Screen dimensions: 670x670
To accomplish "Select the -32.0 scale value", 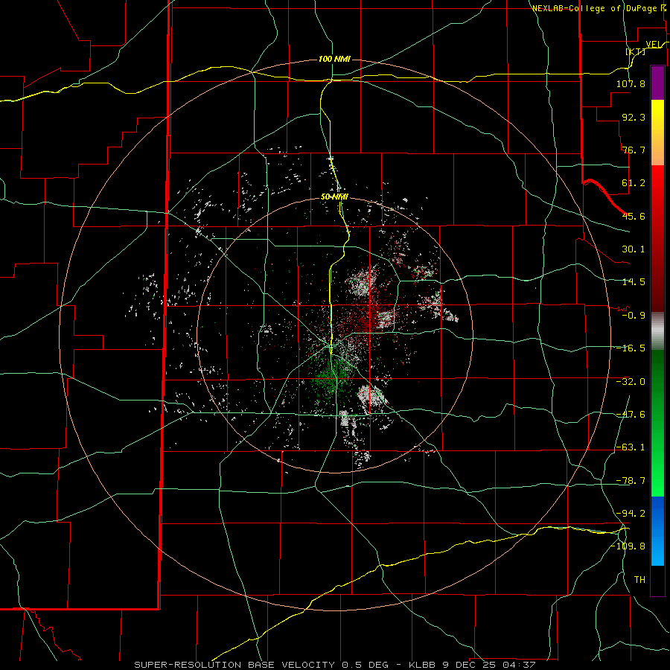I will [631, 382].
